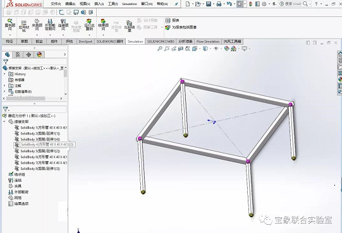Collapse the 焊接支架 folder in study tree
342x233 pixels.
[x=4, y=121]
